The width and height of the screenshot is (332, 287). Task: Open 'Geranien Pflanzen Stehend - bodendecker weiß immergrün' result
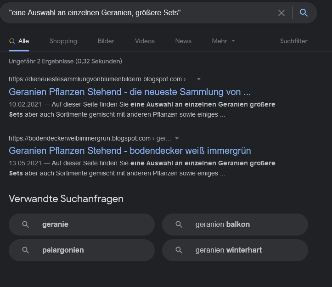(129, 151)
